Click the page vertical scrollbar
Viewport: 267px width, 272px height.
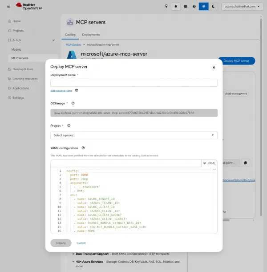(261, 117)
